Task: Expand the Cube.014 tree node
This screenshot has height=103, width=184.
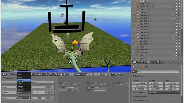Action: [135, 44]
